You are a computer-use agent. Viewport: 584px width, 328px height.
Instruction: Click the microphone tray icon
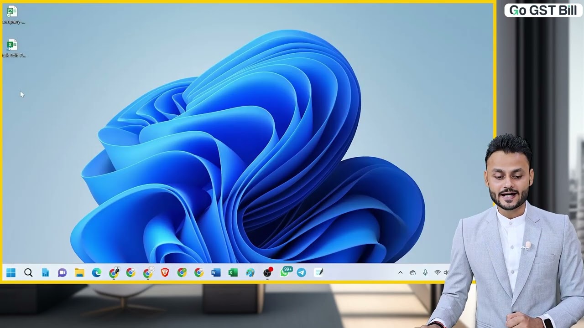point(425,272)
